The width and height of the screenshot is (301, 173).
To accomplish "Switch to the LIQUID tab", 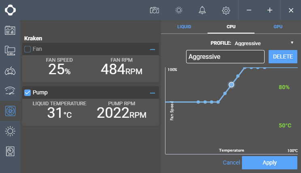I will pyautogui.click(x=184, y=27).
